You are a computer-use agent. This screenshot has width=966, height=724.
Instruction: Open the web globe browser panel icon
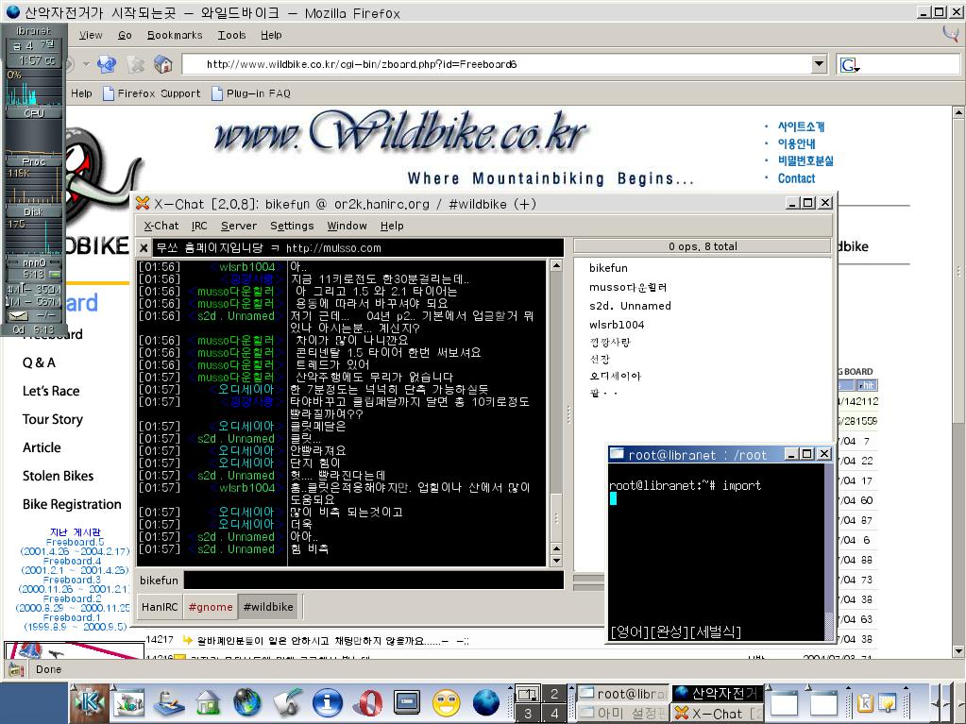click(x=247, y=703)
